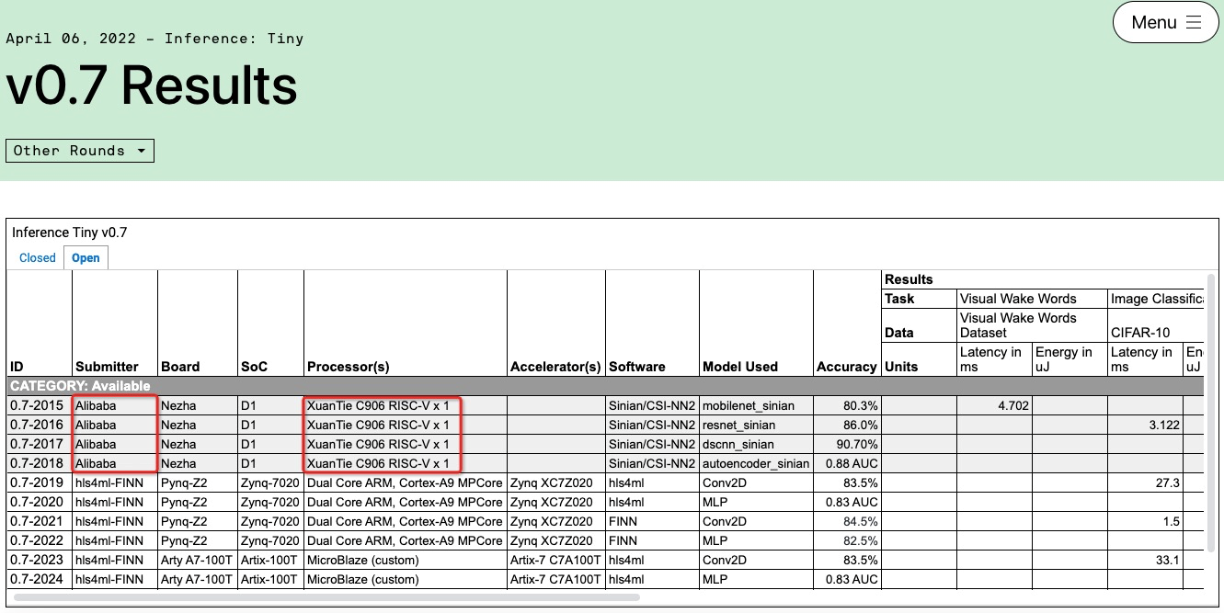Click Conv2D model in row 0.7-2019
The image size is (1224, 613).
[x=756, y=482]
